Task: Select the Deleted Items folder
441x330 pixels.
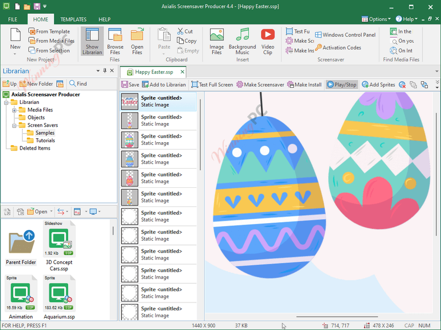Action: pyautogui.click(x=35, y=148)
